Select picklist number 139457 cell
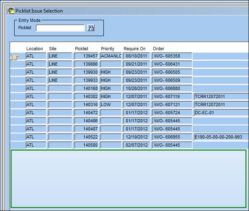Image resolution: width=249 pixels, height=211 pixels. coord(86,56)
